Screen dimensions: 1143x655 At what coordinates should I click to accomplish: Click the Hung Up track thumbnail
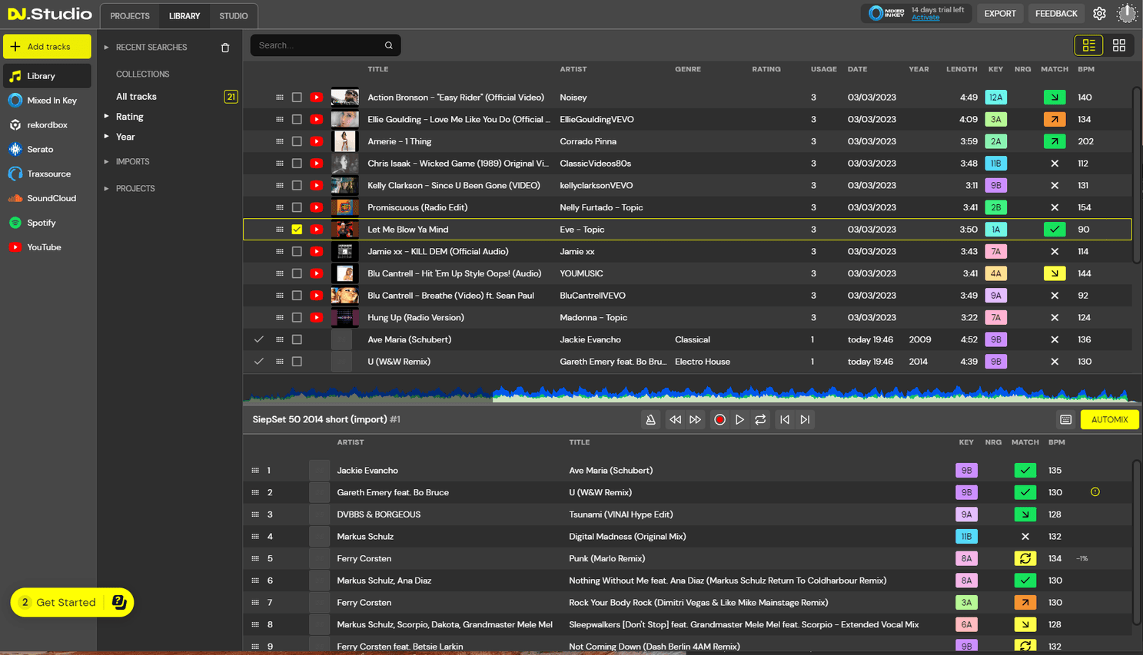344,317
